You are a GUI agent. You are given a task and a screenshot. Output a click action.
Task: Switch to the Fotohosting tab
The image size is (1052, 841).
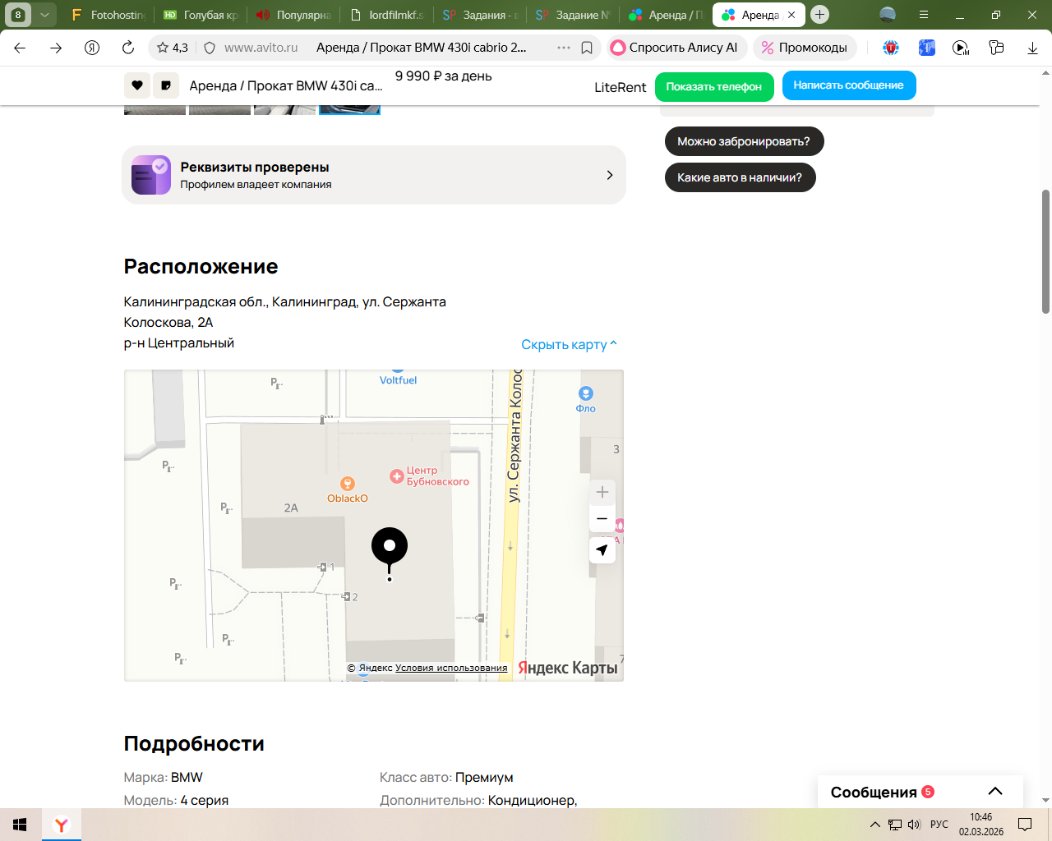point(108,15)
